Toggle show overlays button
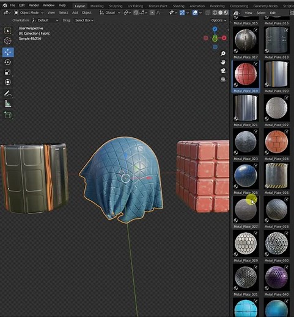 195,13
